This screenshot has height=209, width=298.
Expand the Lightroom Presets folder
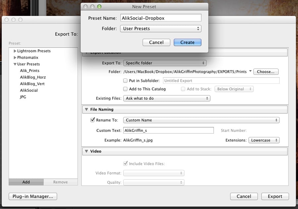15,51
